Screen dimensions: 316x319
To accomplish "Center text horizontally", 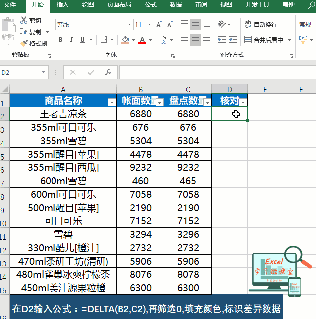I will click(x=196, y=40).
